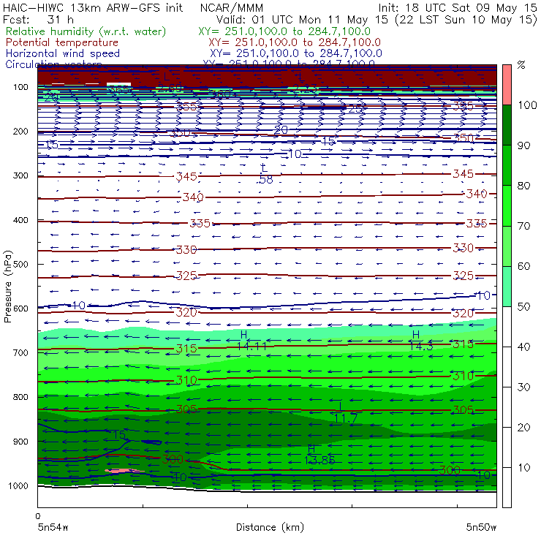This screenshot has width=541, height=541.
Task: Click the '200' pressure axis tick label
Action: [x=20, y=132]
